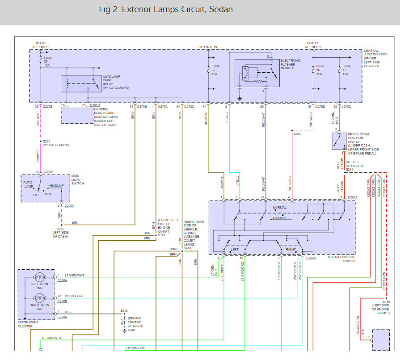Image resolution: width=400 pixels, height=360 pixels.
Task: Click the 'HOT IN RUN' label
Action: point(208,47)
